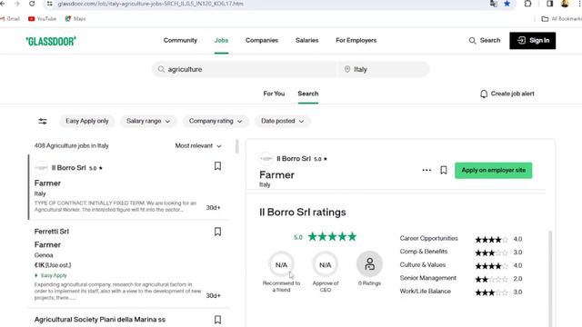Click Apply on employer site button
The width and height of the screenshot is (582, 327).
[x=493, y=170]
